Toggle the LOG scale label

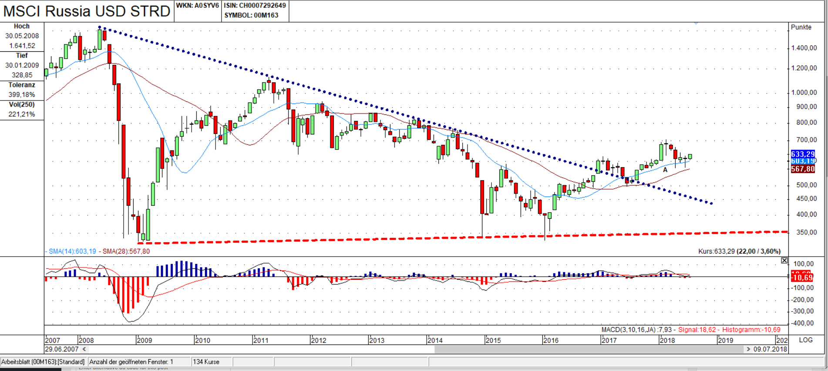pyautogui.click(x=805, y=340)
